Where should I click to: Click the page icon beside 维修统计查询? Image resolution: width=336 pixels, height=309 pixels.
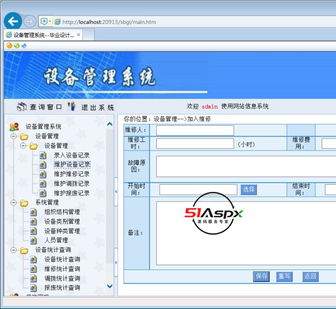[33, 269]
